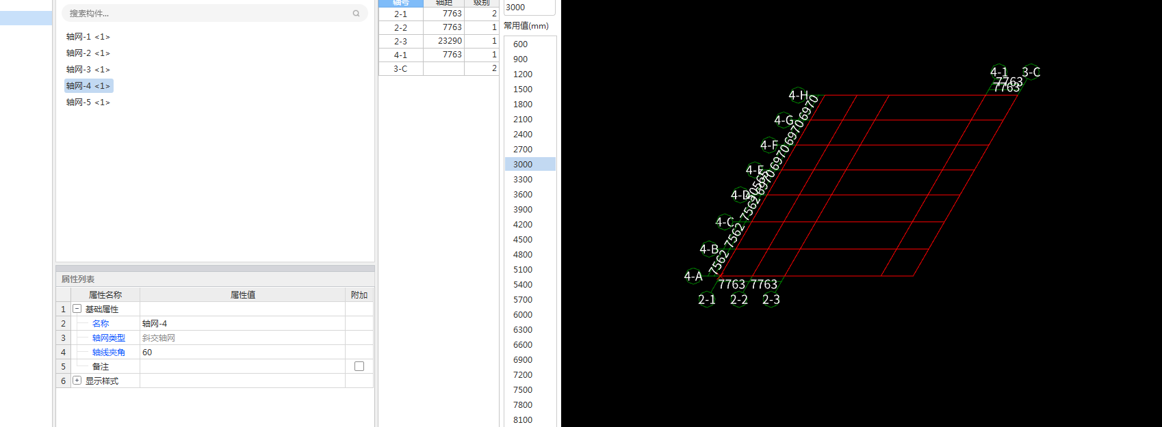Choose common value 6600
The width and height of the screenshot is (1162, 427).
(x=530, y=345)
